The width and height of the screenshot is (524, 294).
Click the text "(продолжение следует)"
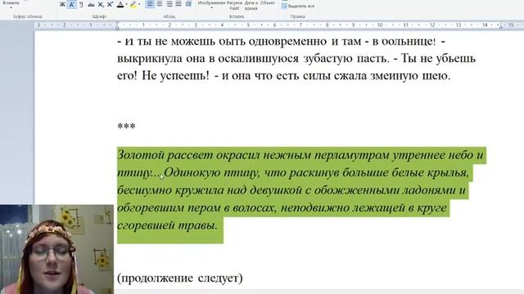coord(180,278)
